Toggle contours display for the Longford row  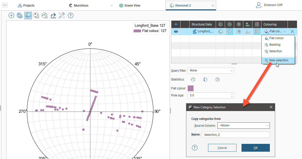pos(239,32)
